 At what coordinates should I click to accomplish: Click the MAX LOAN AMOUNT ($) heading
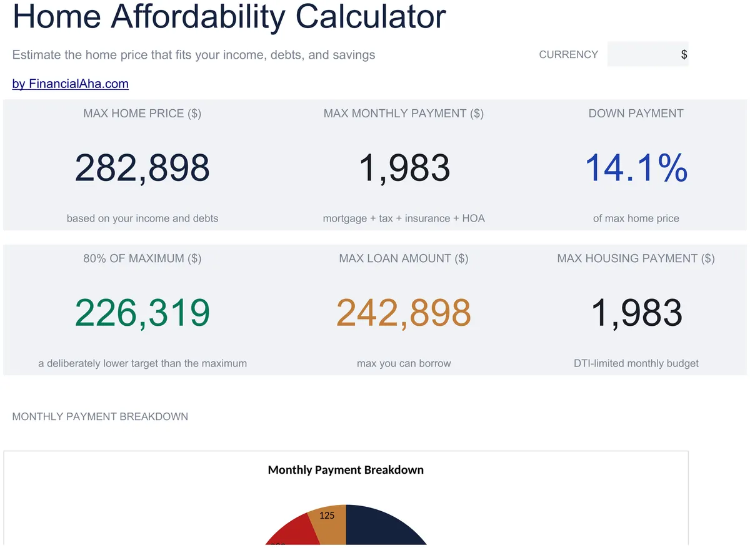[404, 258]
